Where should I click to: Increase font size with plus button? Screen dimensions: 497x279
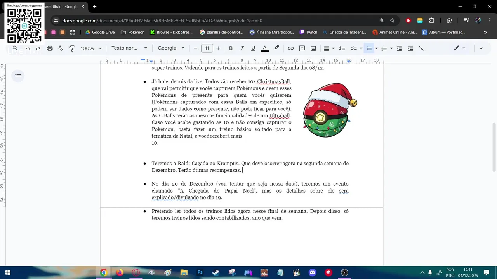(218, 48)
